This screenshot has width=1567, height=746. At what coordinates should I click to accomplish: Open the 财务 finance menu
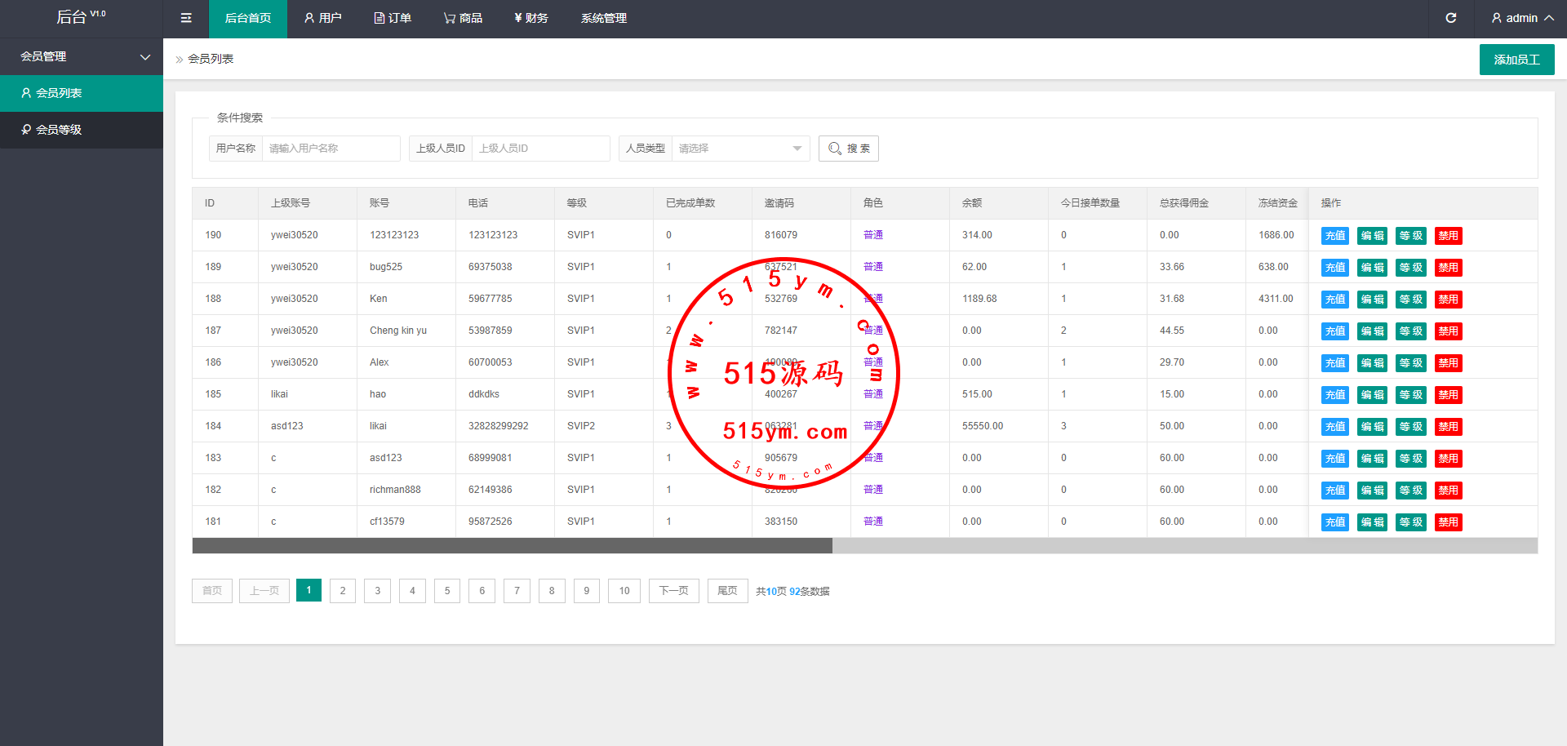point(531,18)
